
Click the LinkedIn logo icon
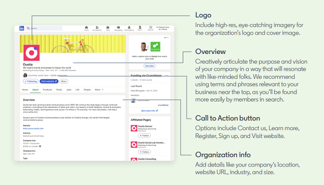coord(22,28)
